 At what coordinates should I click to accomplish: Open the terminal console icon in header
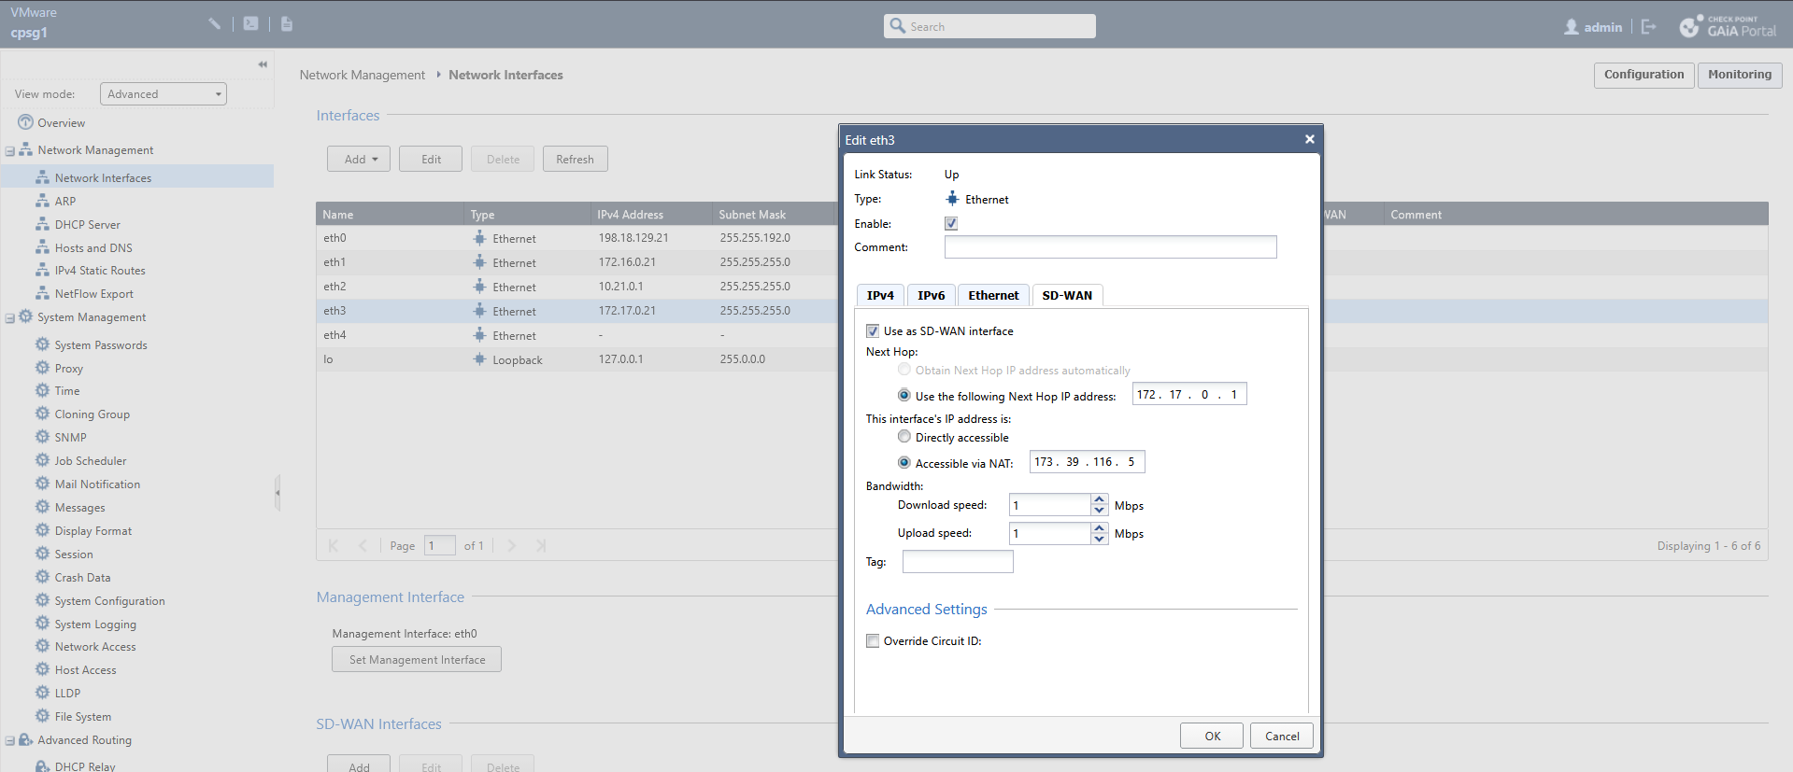click(x=251, y=24)
